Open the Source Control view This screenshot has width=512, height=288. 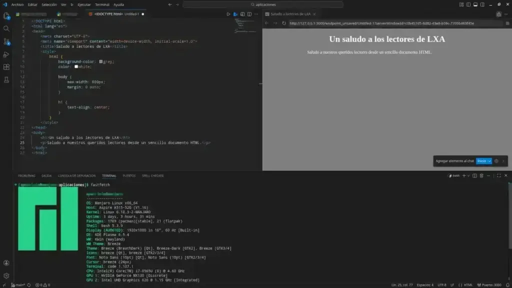point(6,41)
